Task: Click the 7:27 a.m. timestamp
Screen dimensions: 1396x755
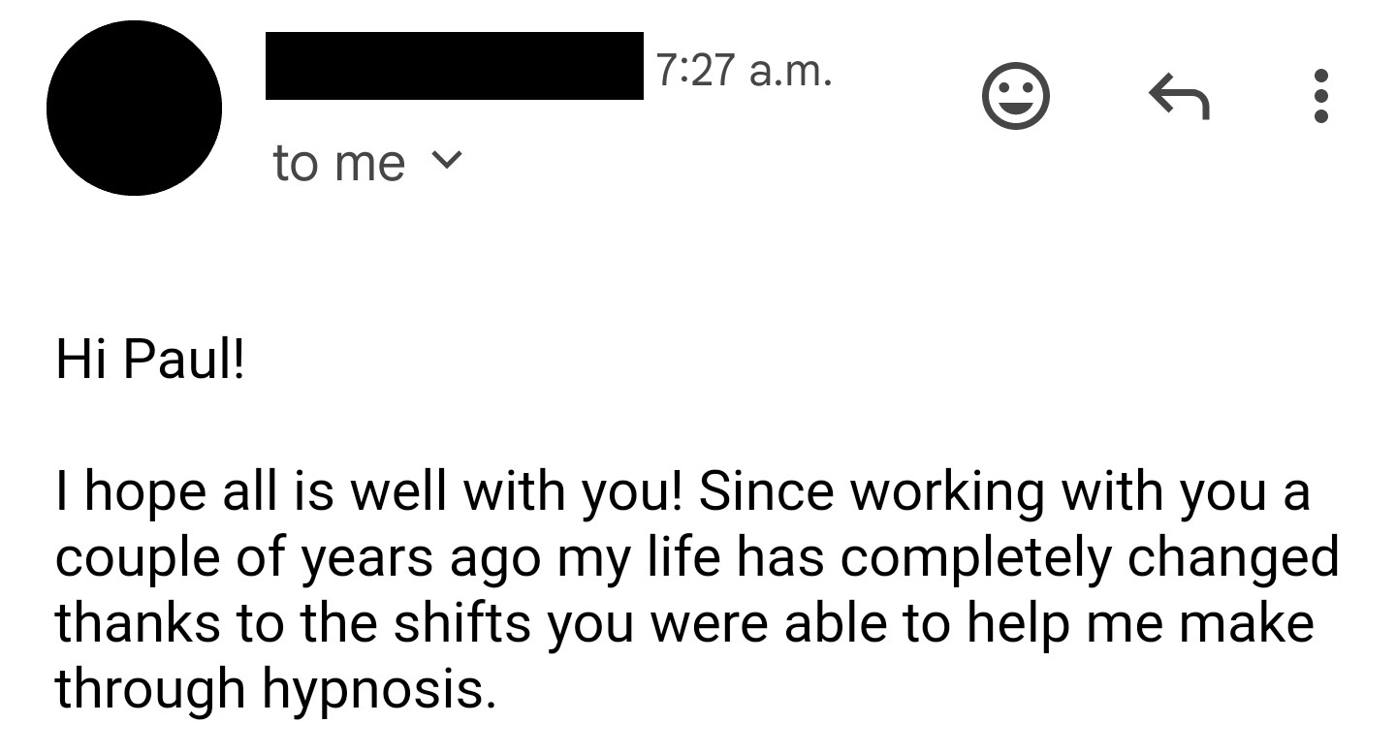Action: click(744, 70)
